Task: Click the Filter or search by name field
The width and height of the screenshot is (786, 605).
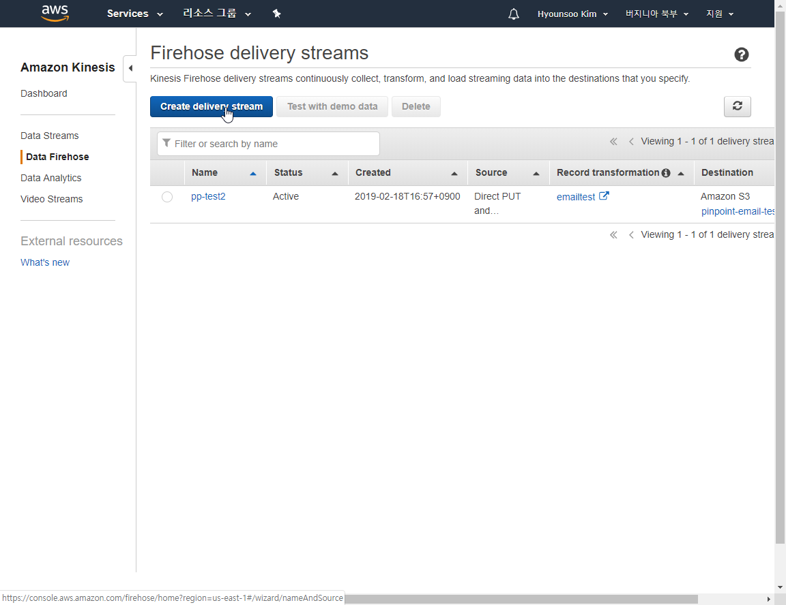Action: 268,144
